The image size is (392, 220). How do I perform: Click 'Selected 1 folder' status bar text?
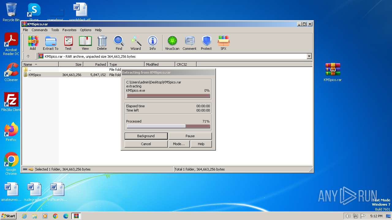(63, 169)
